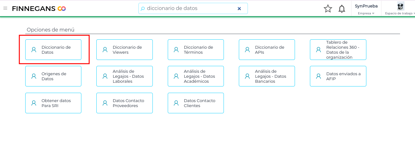Screen dimensions: 415x167
Task: Open the hamburger menu icon
Action: [5, 8]
